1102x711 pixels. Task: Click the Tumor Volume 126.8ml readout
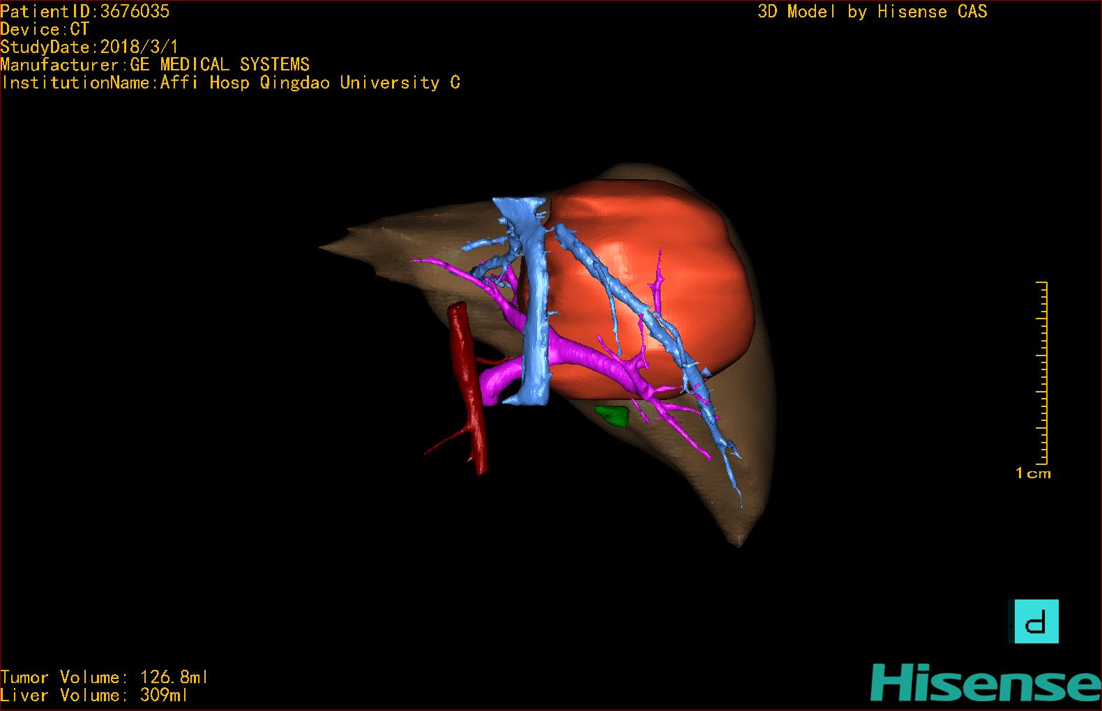pos(105,677)
